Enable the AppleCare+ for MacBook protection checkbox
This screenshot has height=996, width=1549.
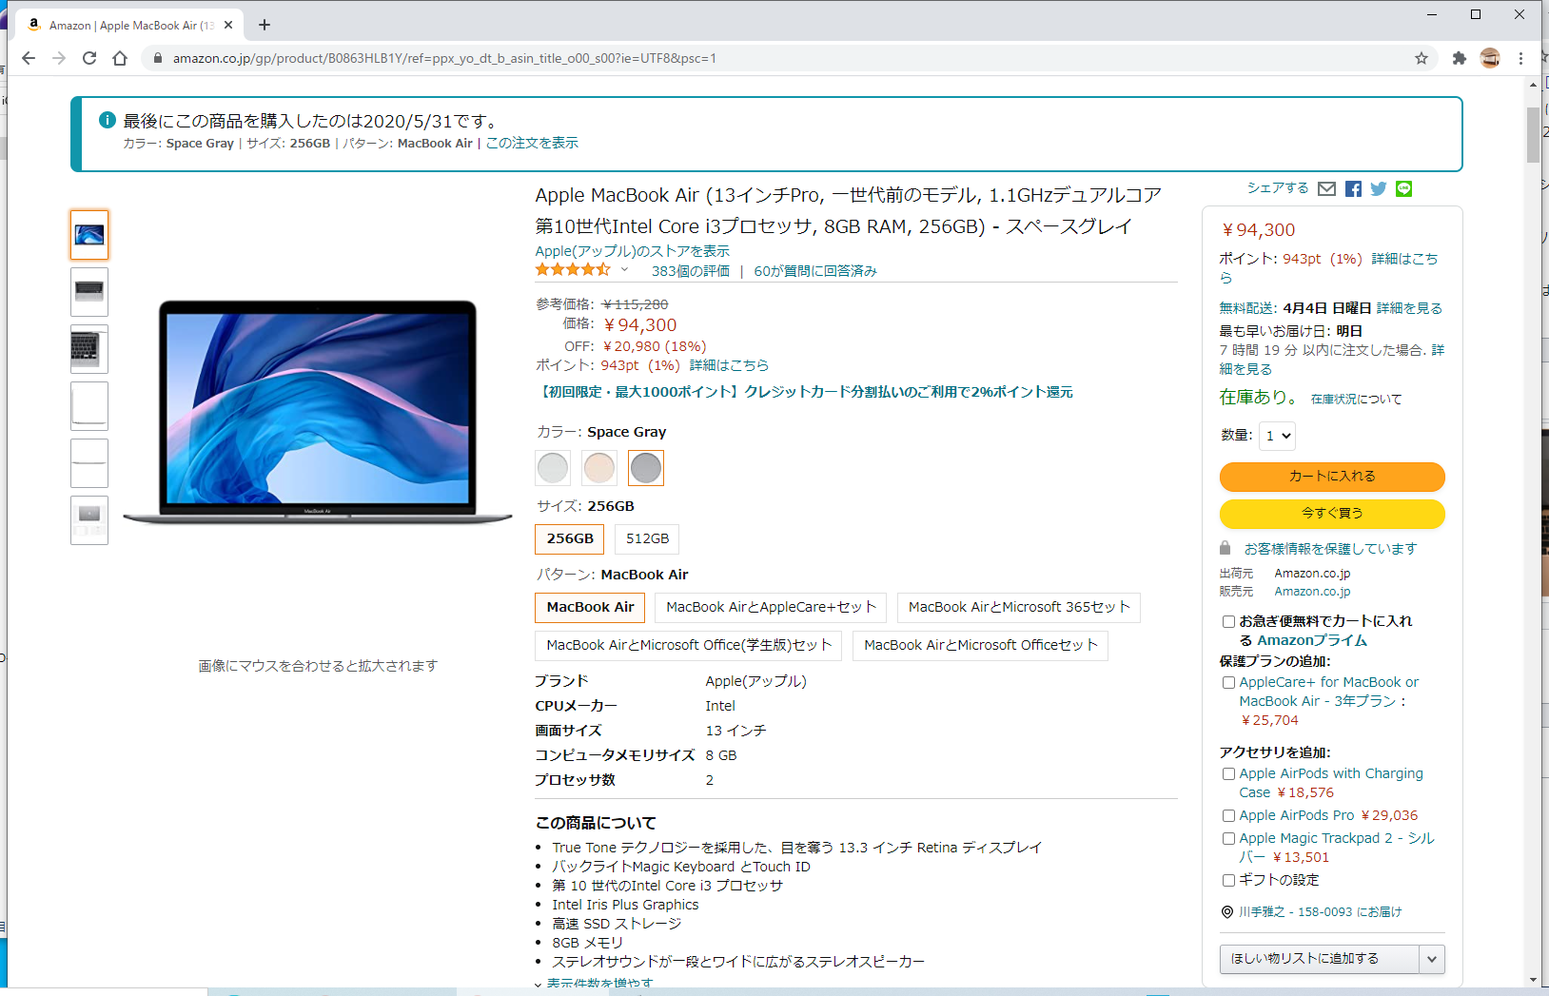click(1228, 682)
